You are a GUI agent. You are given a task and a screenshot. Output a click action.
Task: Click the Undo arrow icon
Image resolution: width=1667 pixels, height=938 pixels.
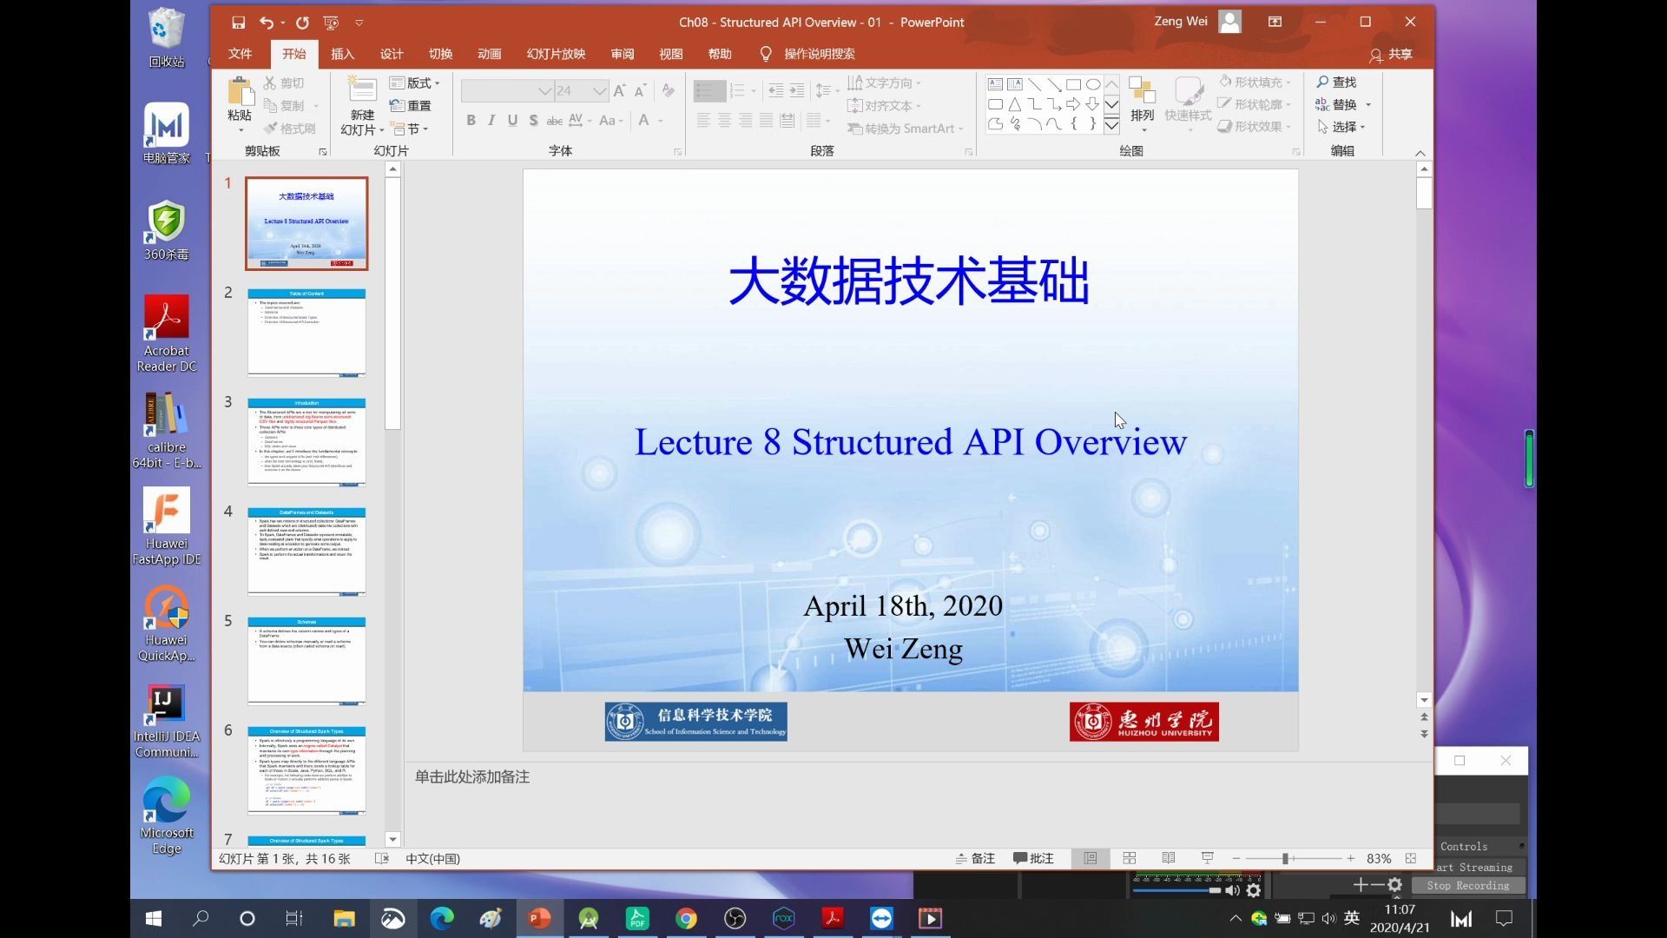(x=267, y=23)
